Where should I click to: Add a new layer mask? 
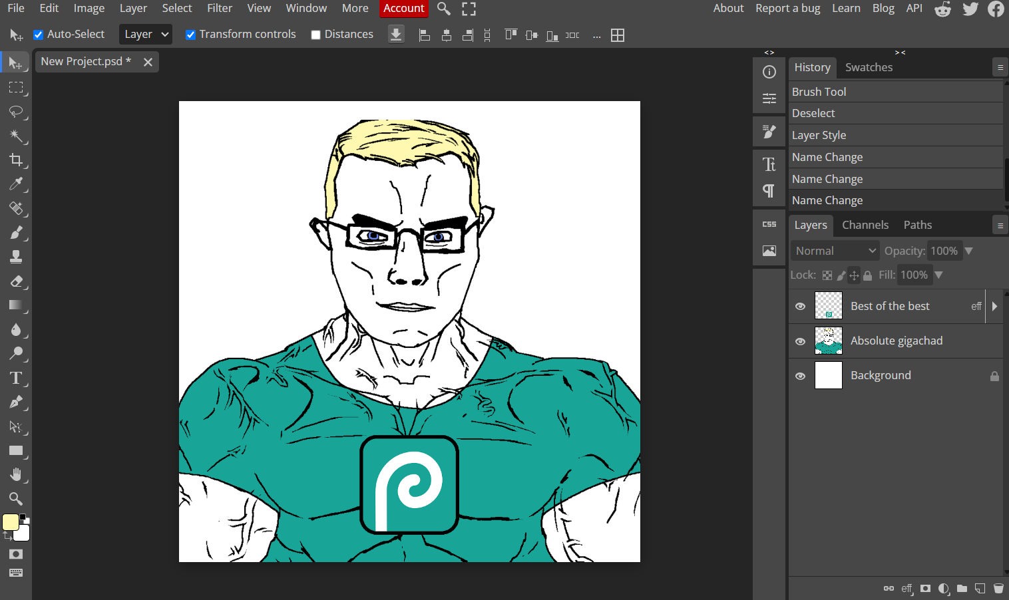click(x=925, y=589)
